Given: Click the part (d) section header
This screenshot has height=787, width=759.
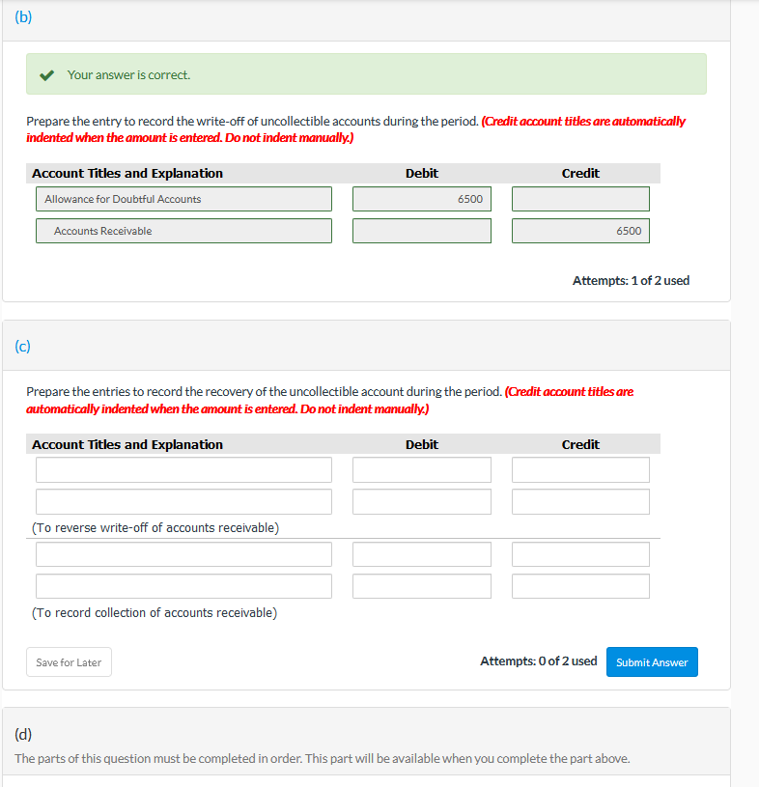Looking at the screenshot, I should (23, 736).
